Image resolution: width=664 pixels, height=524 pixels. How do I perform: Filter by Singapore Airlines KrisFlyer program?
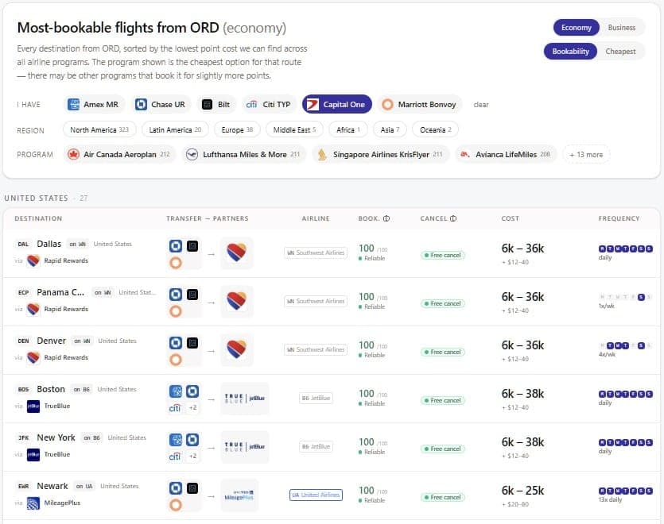point(381,154)
